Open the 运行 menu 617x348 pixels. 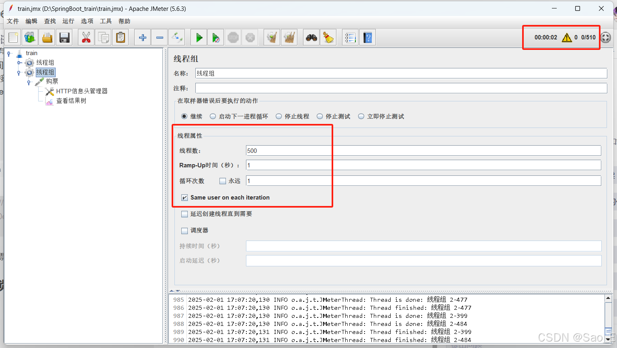(68, 21)
